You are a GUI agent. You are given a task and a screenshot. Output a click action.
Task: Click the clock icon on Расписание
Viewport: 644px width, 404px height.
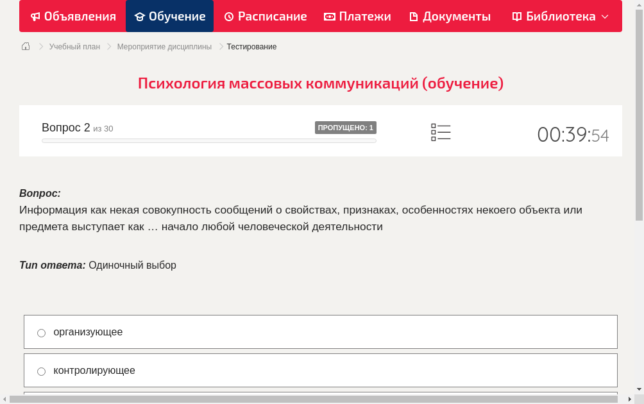(x=228, y=16)
